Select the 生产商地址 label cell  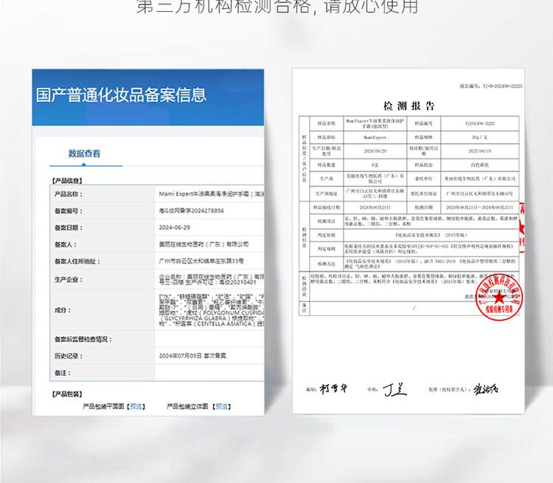click(326, 193)
